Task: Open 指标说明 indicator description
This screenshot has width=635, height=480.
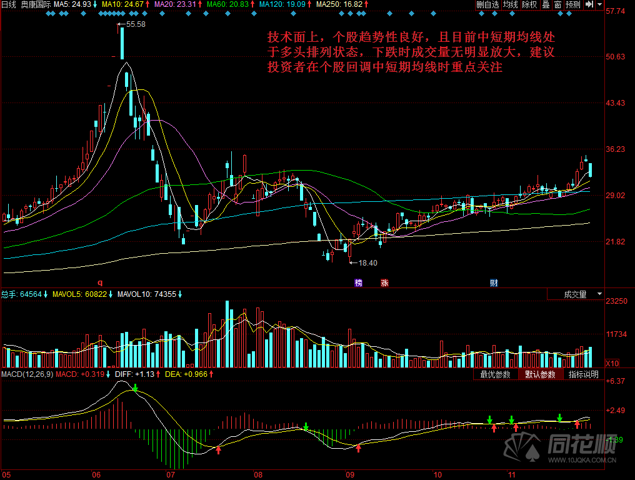Action: [583, 374]
